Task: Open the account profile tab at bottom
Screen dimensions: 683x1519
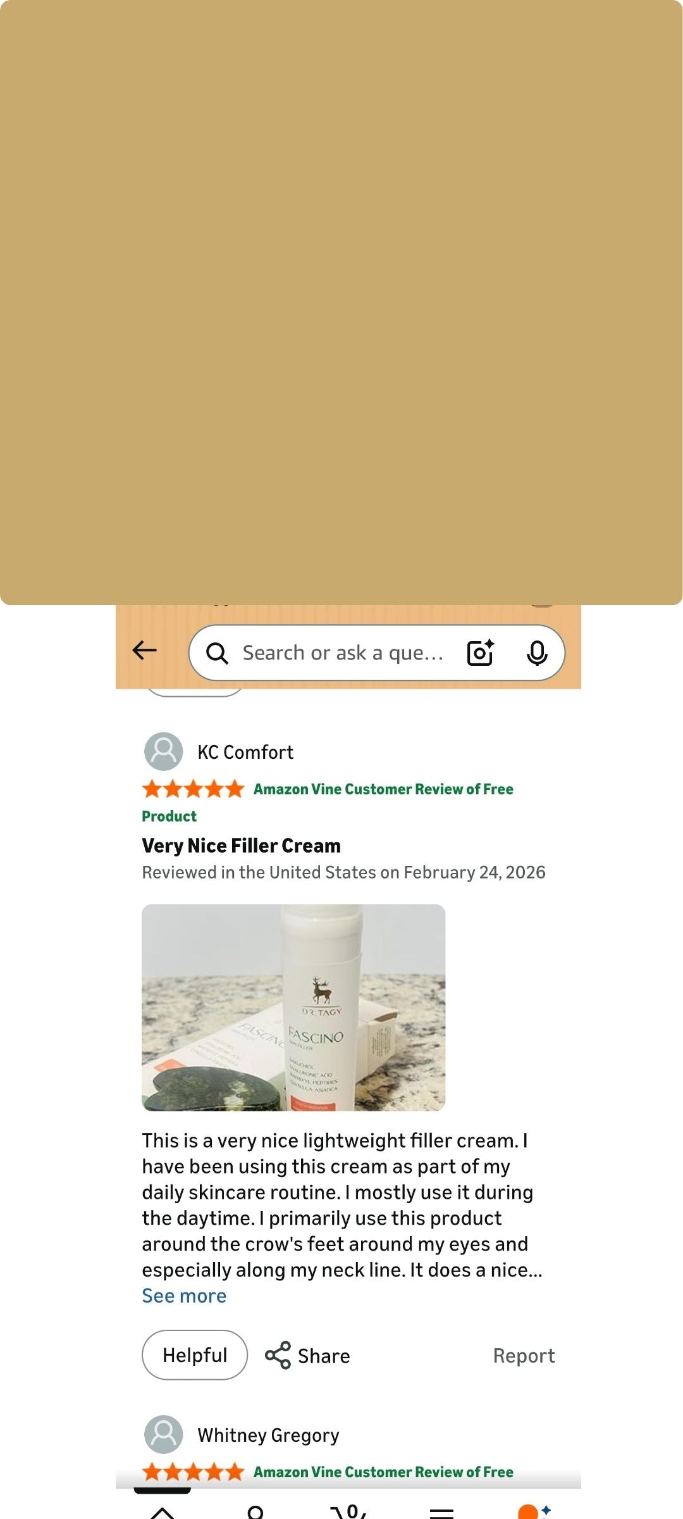Action: tap(255, 1511)
